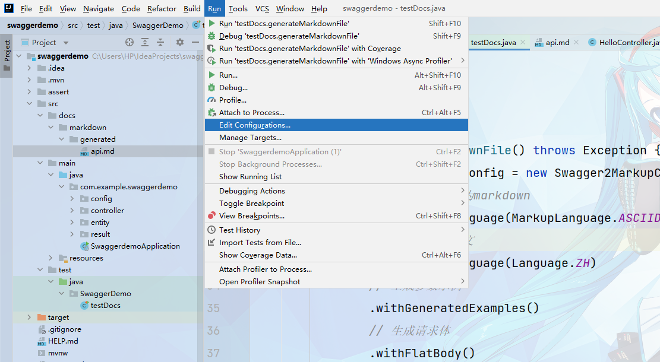The image size is (660, 362).
Task: Switch to the api.md editor tab
Action: (557, 43)
